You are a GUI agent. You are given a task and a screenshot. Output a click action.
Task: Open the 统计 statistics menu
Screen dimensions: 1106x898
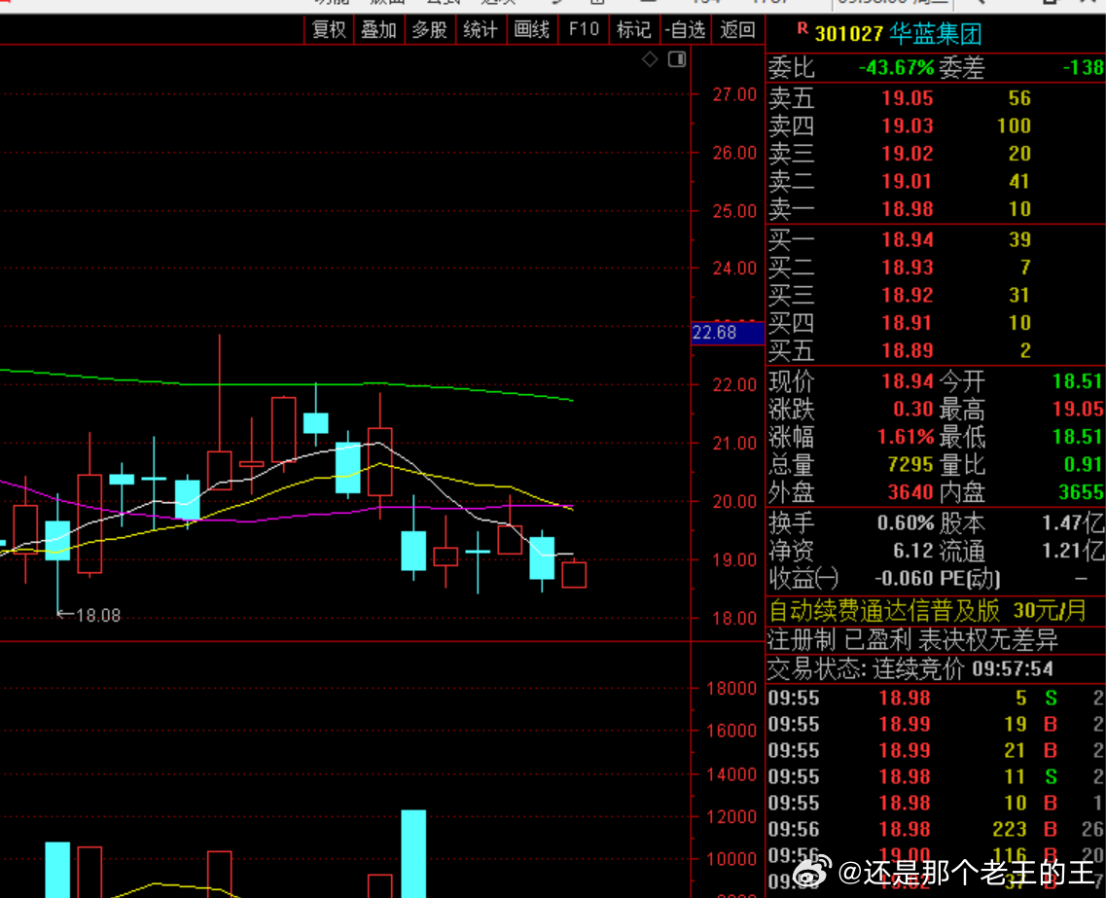(x=481, y=29)
